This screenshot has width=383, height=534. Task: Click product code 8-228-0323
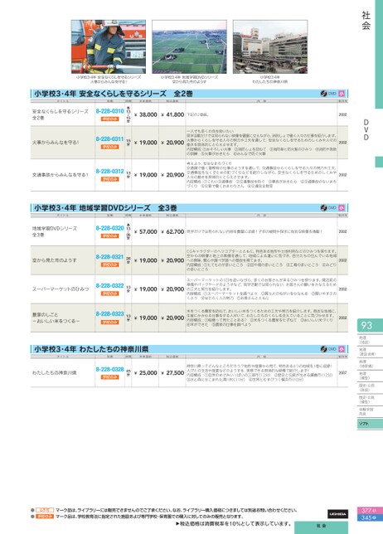pos(109,313)
